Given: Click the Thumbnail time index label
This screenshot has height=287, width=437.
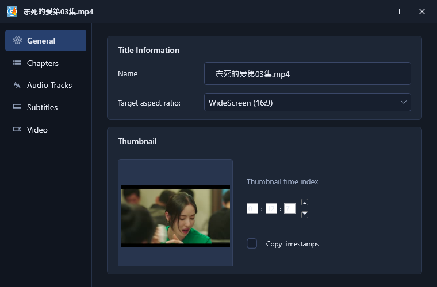Looking at the screenshot, I should click(282, 181).
